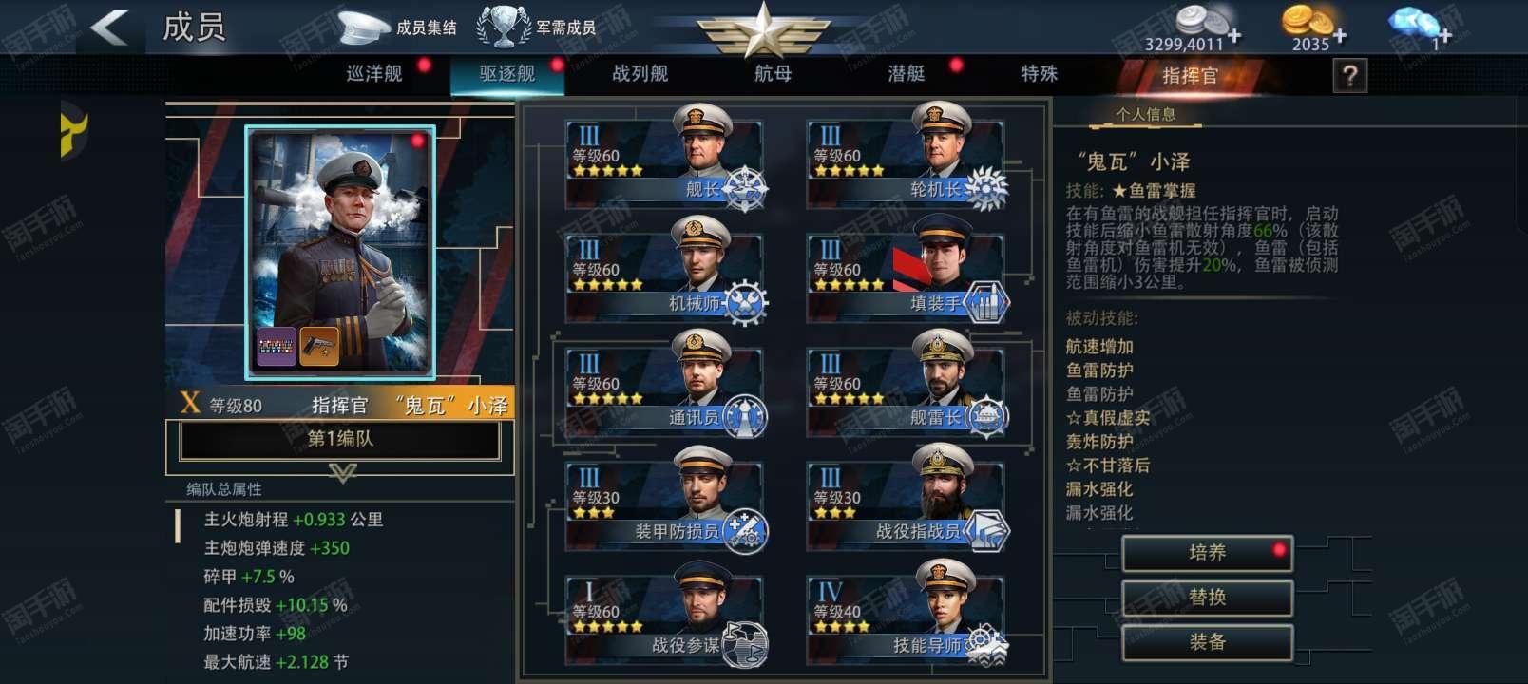This screenshot has height=684, width=1528.
Task: Switch to the 战列舰 tab
Action: pyautogui.click(x=640, y=74)
